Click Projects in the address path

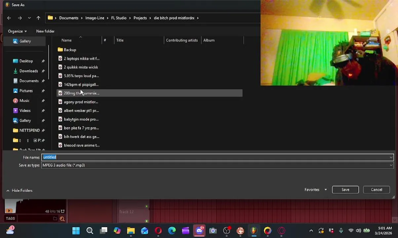tap(140, 18)
